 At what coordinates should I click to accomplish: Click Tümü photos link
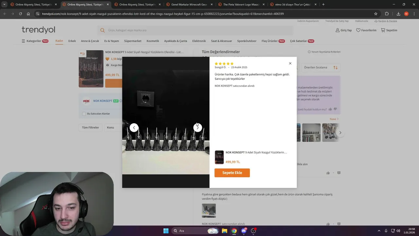334,119
